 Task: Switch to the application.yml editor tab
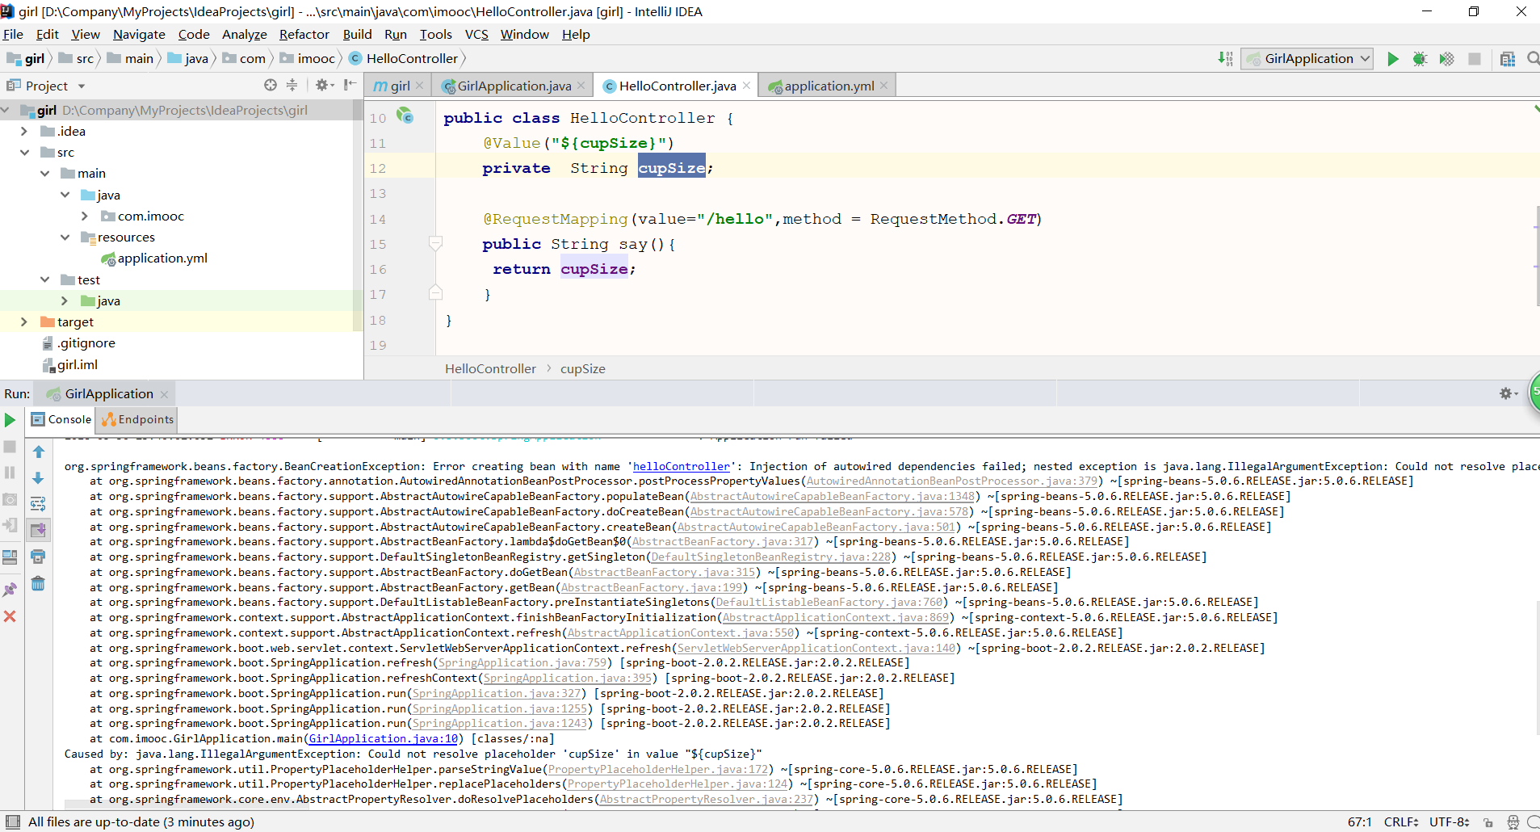[829, 86]
